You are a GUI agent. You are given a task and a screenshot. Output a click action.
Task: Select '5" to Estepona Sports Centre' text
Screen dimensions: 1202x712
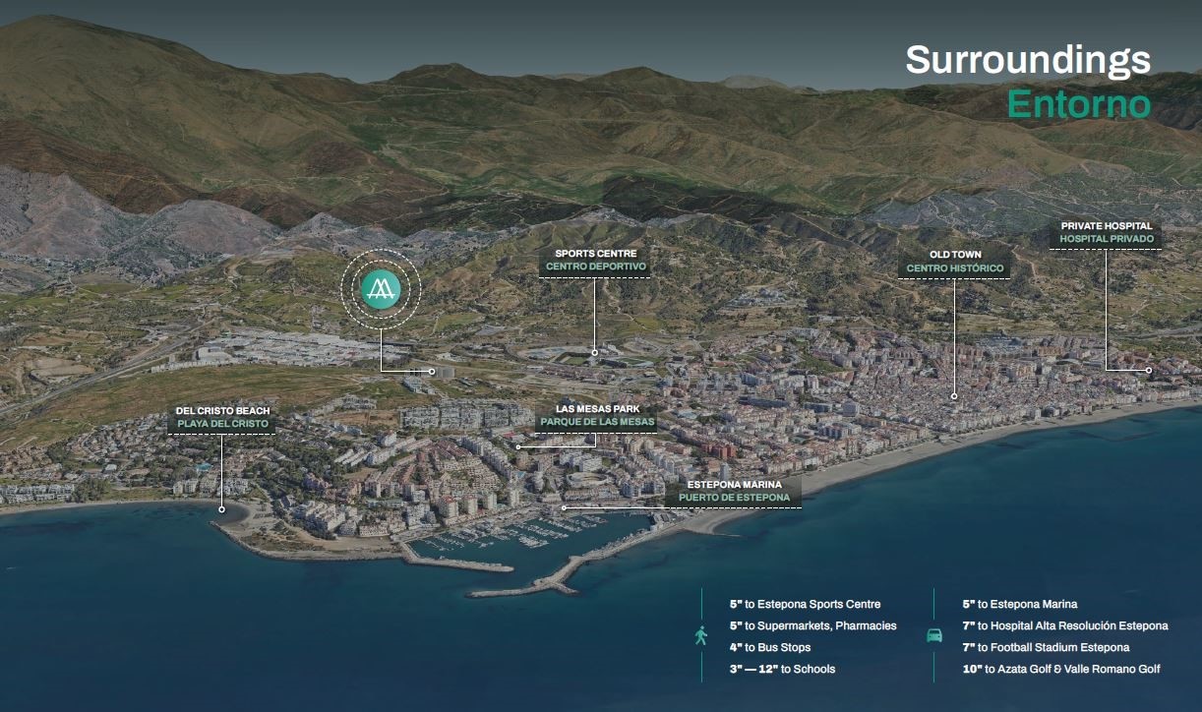coord(805,604)
